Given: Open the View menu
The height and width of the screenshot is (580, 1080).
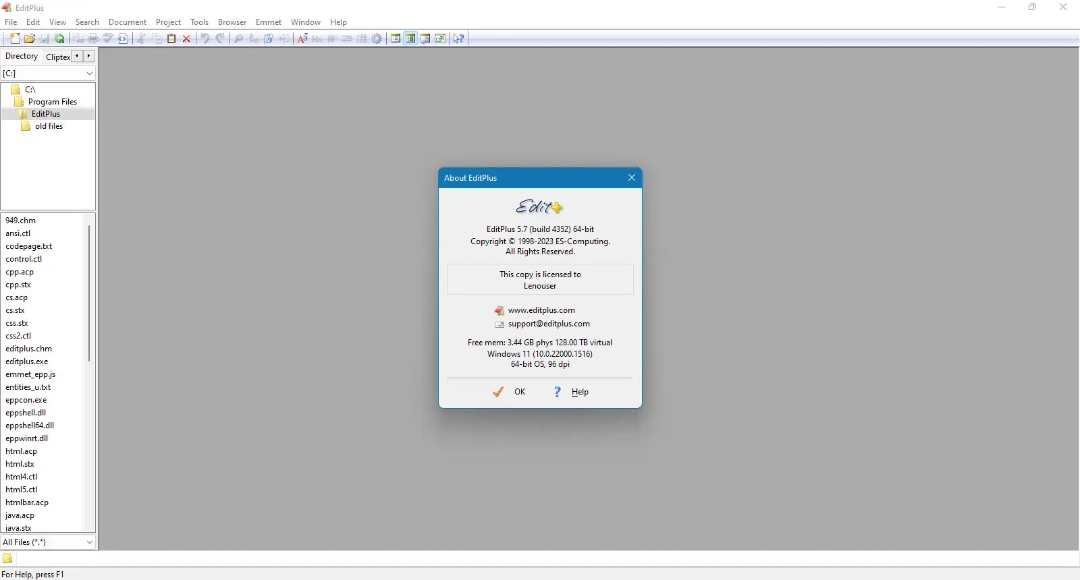Looking at the screenshot, I should 57,22.
